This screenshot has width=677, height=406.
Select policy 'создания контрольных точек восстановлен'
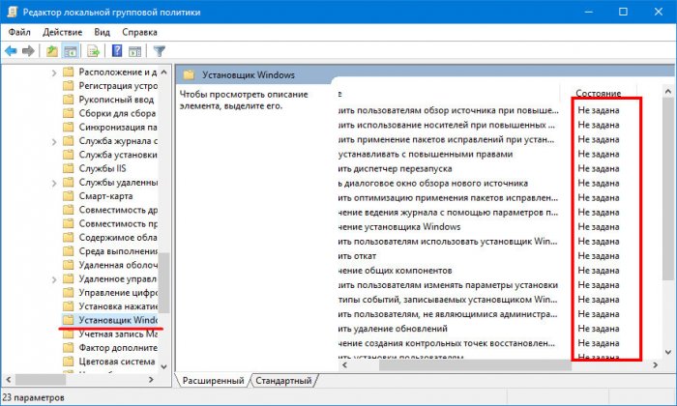tap(449, 343)
